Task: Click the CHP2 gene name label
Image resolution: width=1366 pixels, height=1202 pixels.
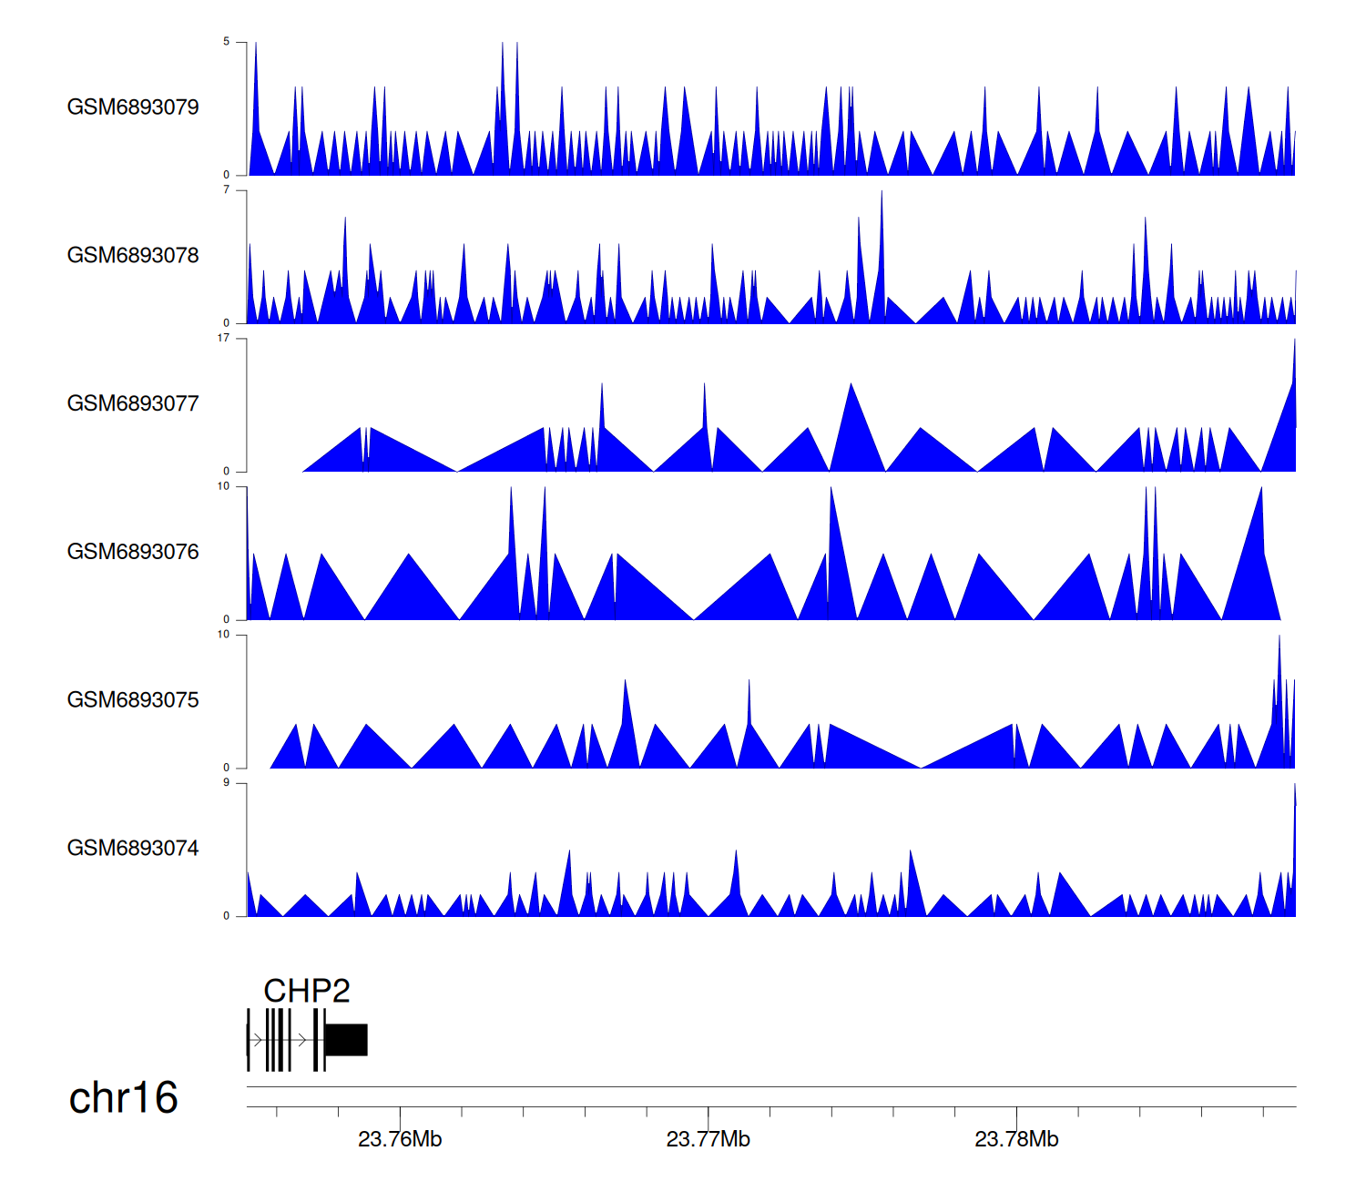Action: [306, 991]
